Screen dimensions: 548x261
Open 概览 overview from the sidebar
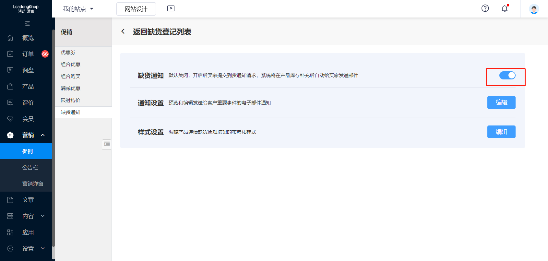pyautogui.click(x=28, y=38)
